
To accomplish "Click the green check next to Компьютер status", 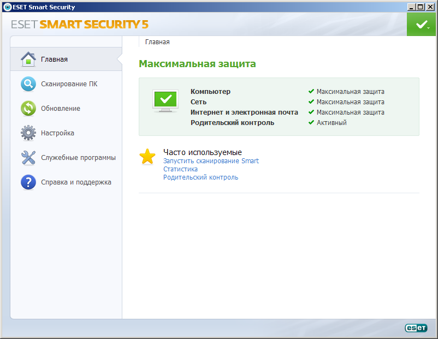I will coord(311,91).
